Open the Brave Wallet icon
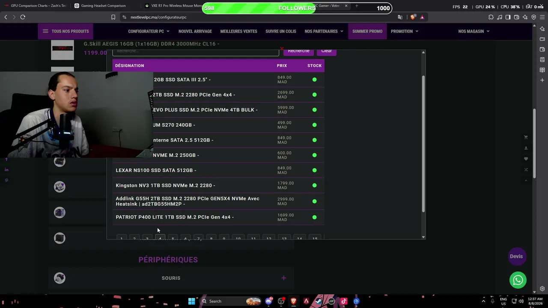 [x=517, y=17]
